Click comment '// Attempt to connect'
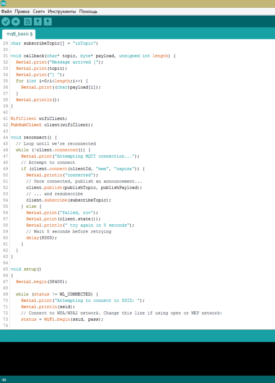Image resolution: width=275 pixels, height=383 pixels. [48, 162]
